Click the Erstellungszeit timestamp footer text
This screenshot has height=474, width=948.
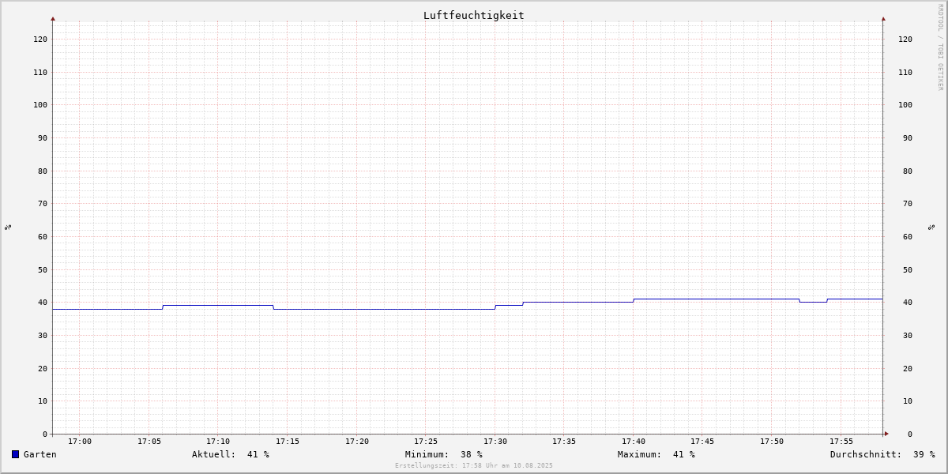point(474,465)
